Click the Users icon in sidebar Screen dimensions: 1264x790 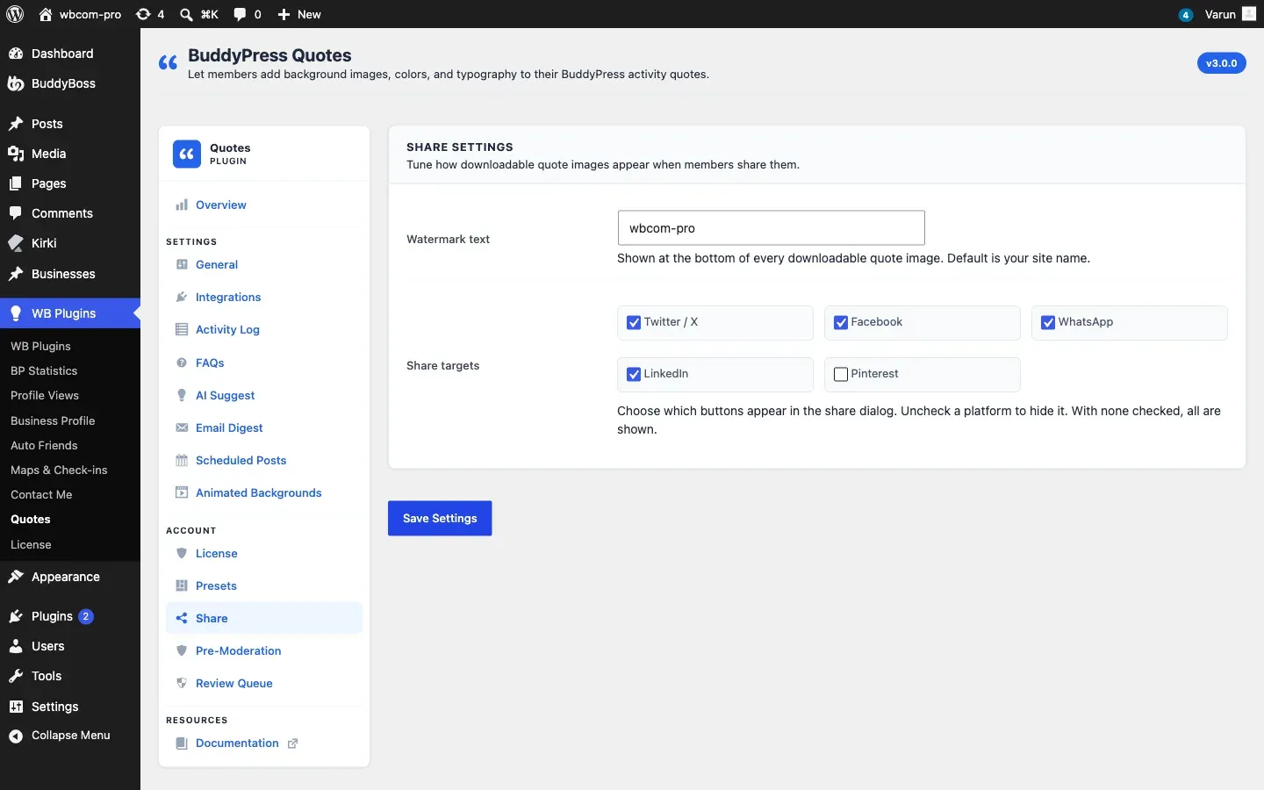click(x=16, y=646)
